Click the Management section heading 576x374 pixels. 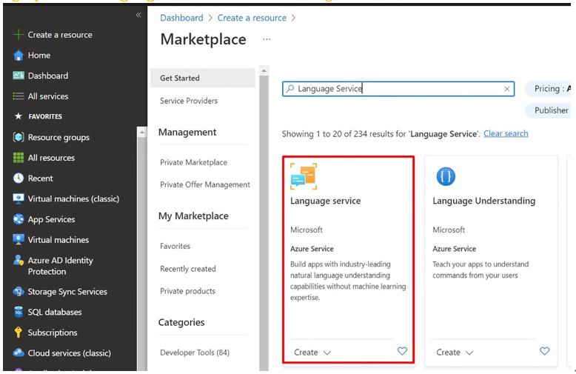point(187,133)
